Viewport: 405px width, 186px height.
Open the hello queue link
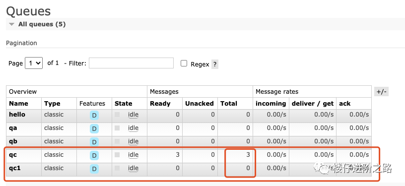17,114
